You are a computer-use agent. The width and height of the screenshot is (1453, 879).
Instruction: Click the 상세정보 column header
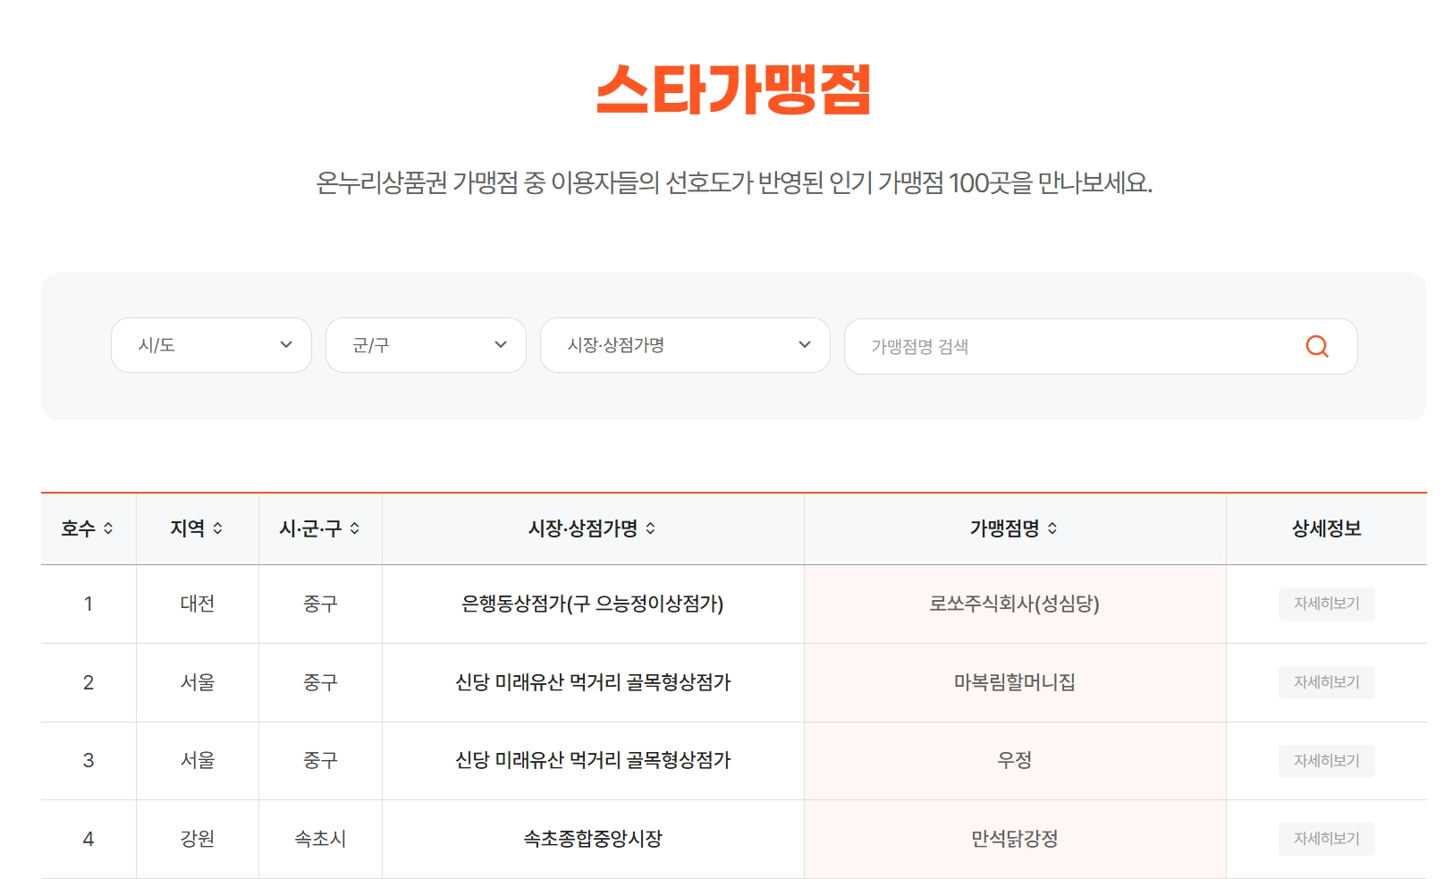click(x=1326, y=528)
